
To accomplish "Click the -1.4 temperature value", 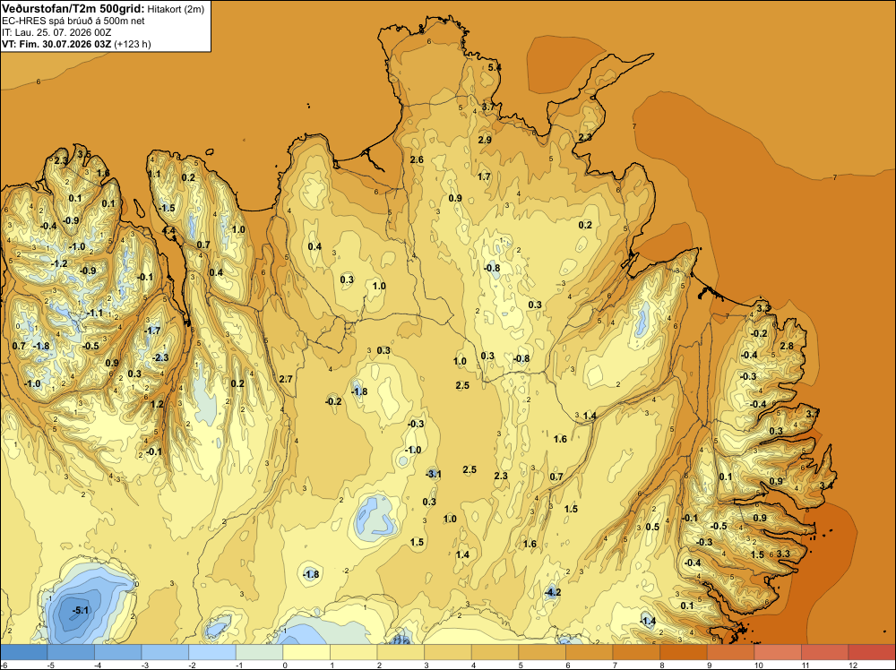I will click(648, 621).
